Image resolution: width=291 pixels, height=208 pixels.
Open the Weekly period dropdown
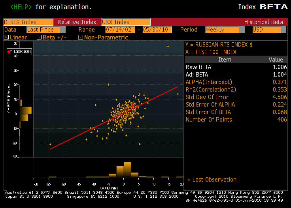coord(225,30)
